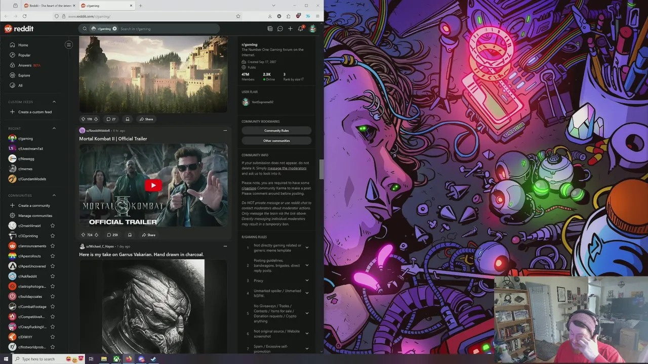Open the notifications bell icon
The width and height of the screenshot is (648, 364).
click(x=300, y=29)
